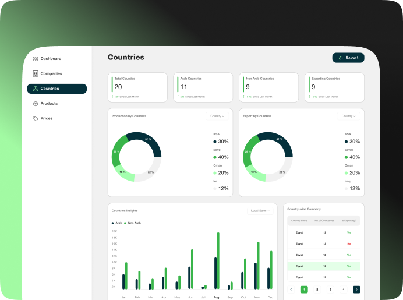Click the Companies building icon
The width and height of the screenshot is (403, 300).
pyautogui.click(x=36, y=74)
